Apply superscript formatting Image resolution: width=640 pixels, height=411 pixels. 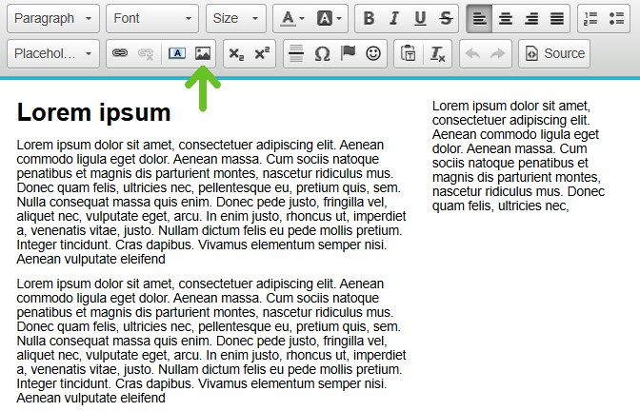[x=262, y=53]
